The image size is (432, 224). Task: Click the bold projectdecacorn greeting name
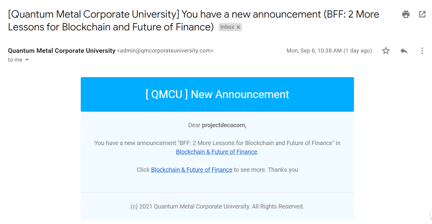[224, 125]
